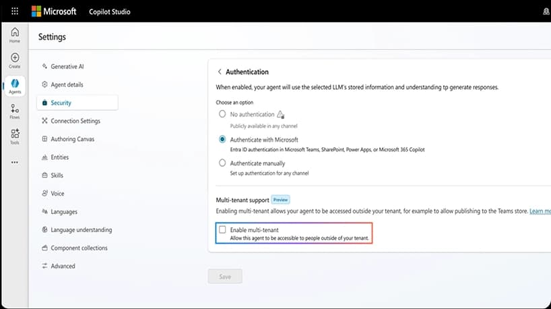Open Agents in the left rail
The height and width of the screenshot is (309, 551).
tap(15, 86)
